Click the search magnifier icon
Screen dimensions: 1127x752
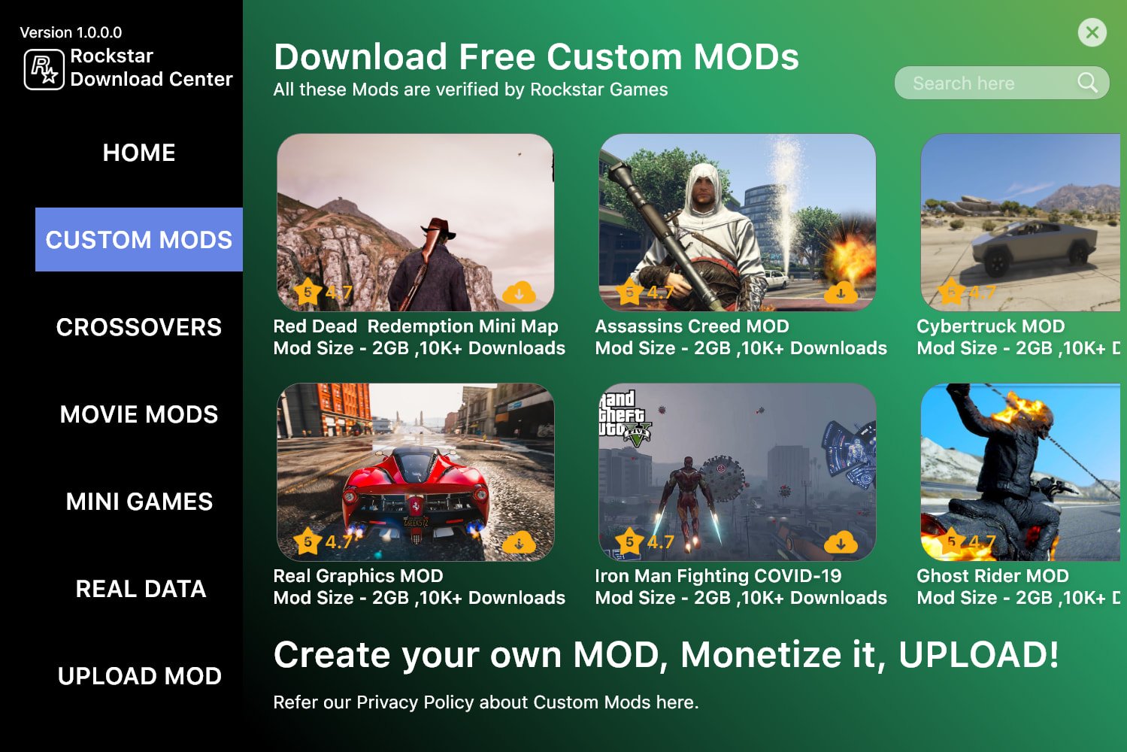tap(1087, 82)
